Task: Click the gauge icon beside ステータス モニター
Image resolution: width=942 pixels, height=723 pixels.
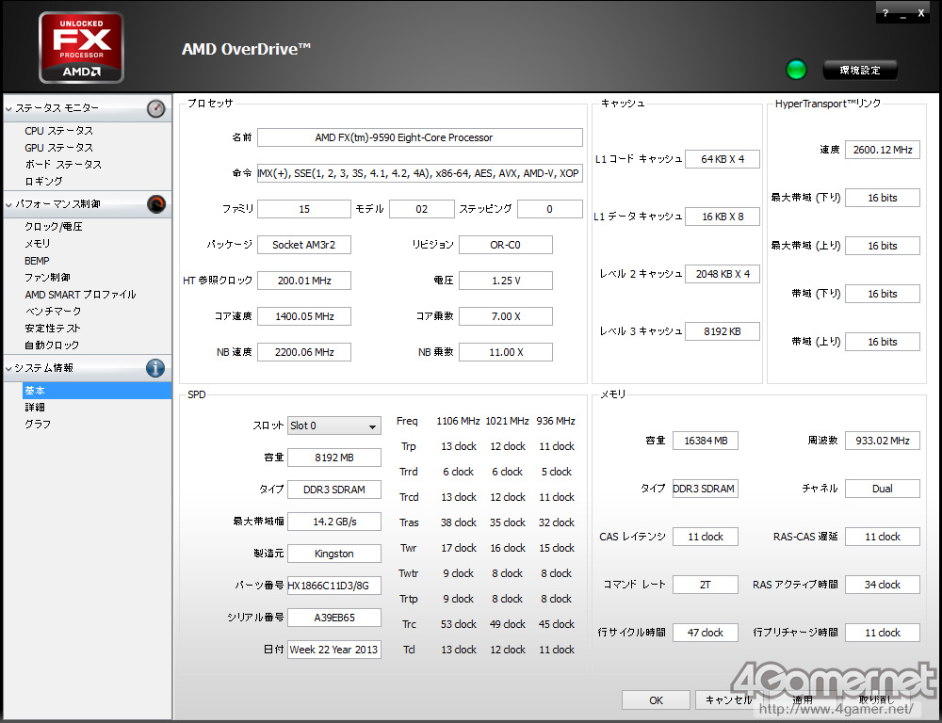Action: click(156, 109)
